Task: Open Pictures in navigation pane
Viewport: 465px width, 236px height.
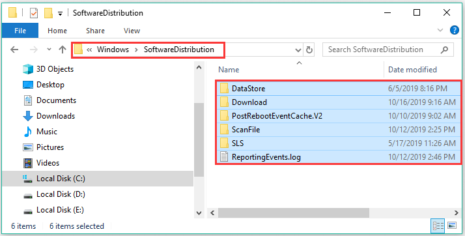Action: (x=49, y=147)
